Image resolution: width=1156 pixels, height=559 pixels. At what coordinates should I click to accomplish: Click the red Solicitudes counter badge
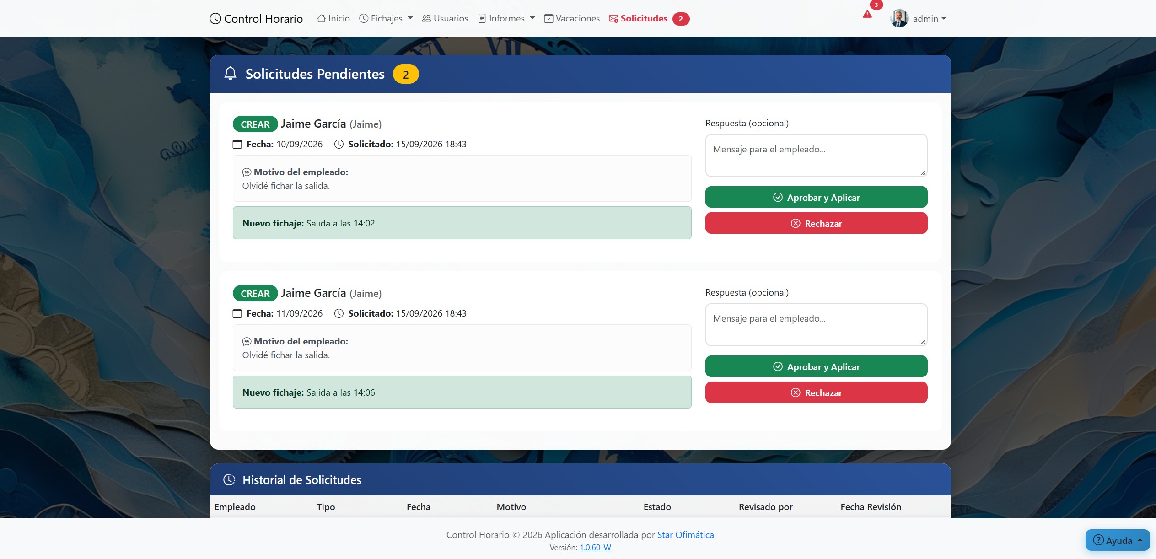coord(681,19)
